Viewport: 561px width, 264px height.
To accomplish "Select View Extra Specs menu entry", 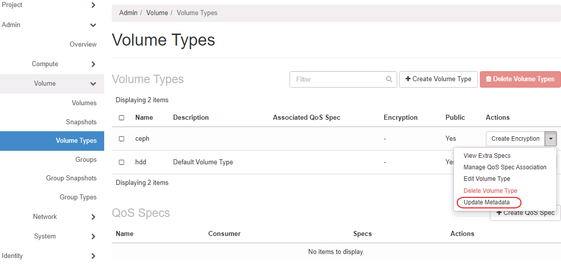I will point(487,156).
